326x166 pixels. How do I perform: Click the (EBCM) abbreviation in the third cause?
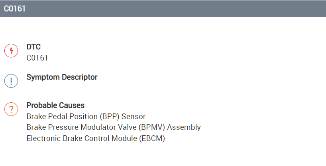point(152,138)
